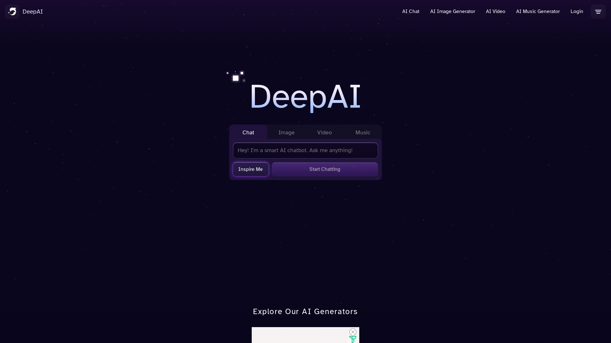
Task: Click the DeepAI brand name in header
Action: pos(32,12)
